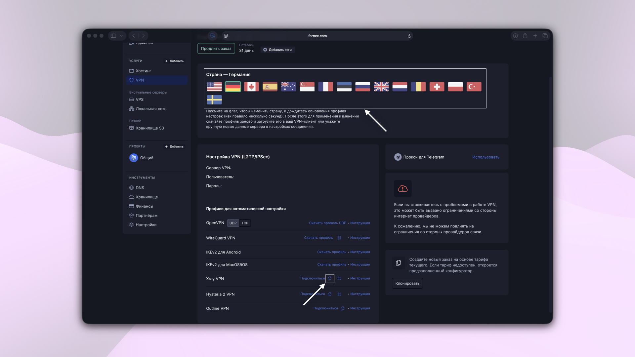Viewport: 635px width, 357px height.
Task: Switch VPN country to the UK flag
Action: 381,87
